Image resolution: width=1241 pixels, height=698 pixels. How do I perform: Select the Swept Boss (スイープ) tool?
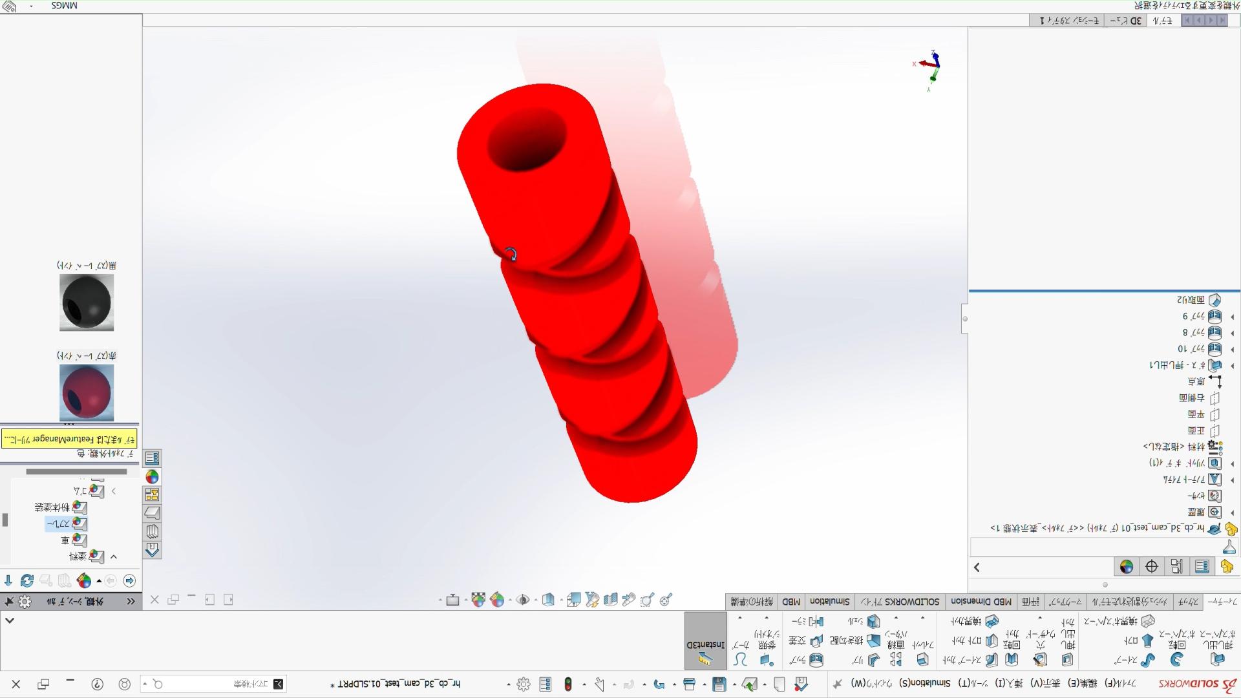click(x=1135, y=660)
